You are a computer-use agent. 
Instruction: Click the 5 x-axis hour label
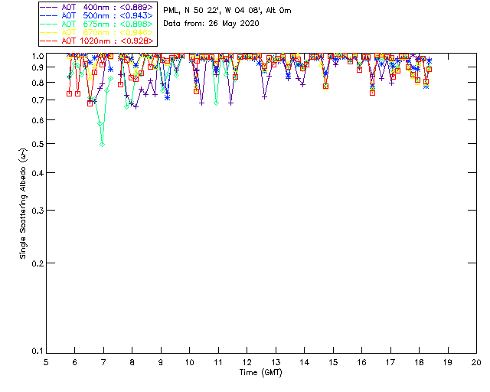[46, 362]
